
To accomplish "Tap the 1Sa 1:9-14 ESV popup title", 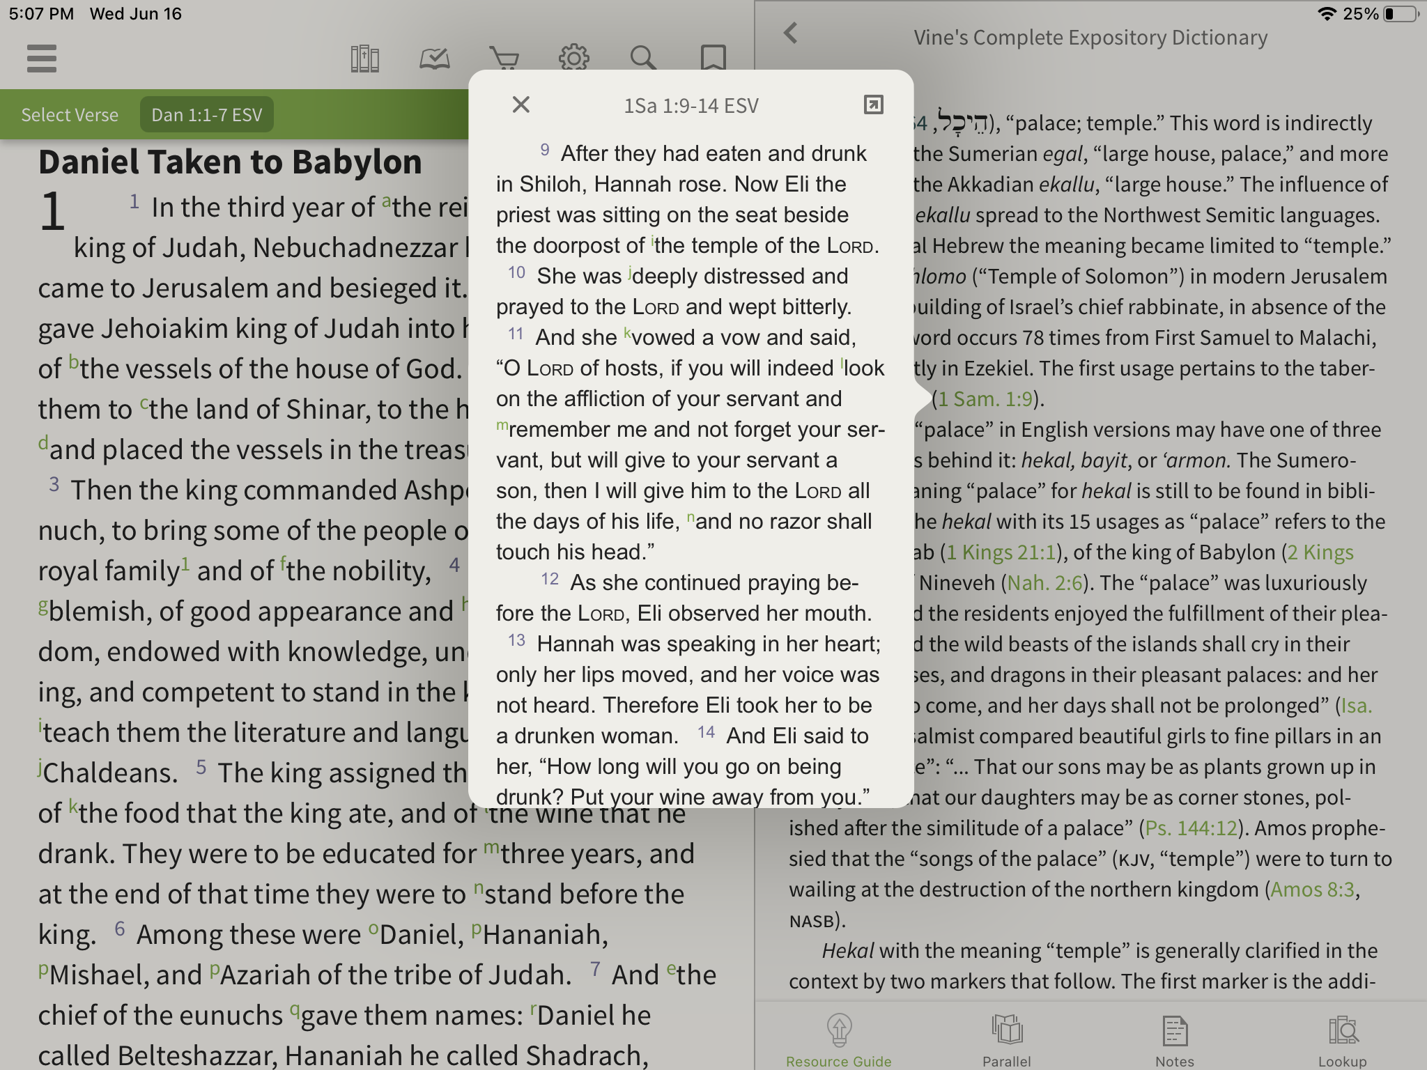I will 691,105.
